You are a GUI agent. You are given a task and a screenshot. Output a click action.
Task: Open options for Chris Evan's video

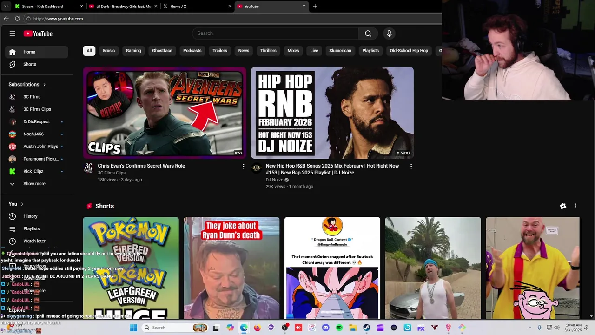243,166
